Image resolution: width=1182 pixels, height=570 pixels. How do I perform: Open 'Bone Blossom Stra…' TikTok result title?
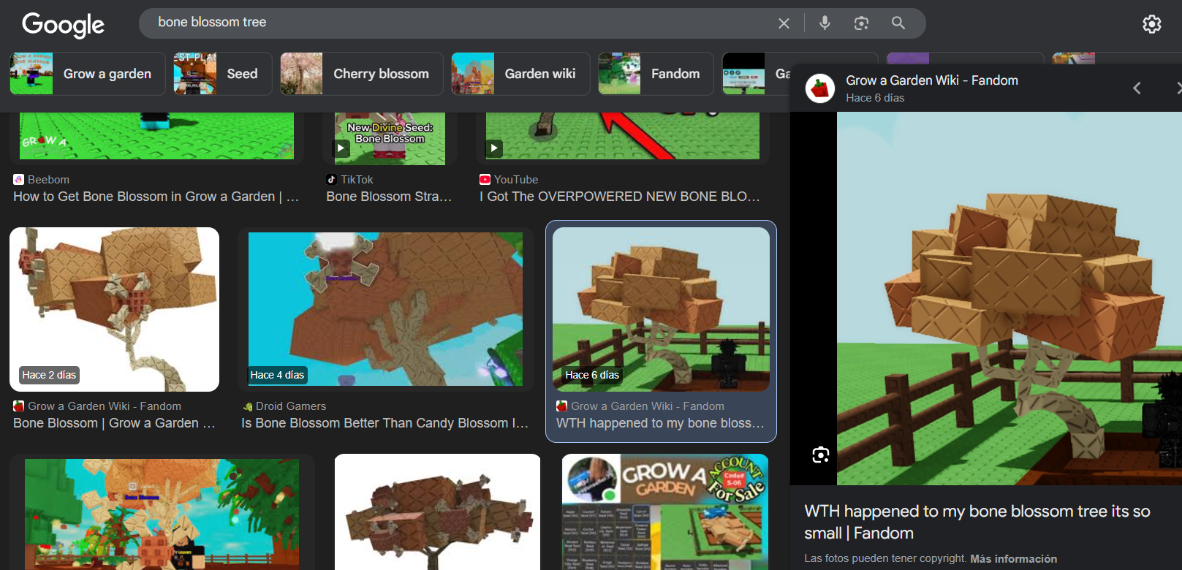[x=389, y=197]
